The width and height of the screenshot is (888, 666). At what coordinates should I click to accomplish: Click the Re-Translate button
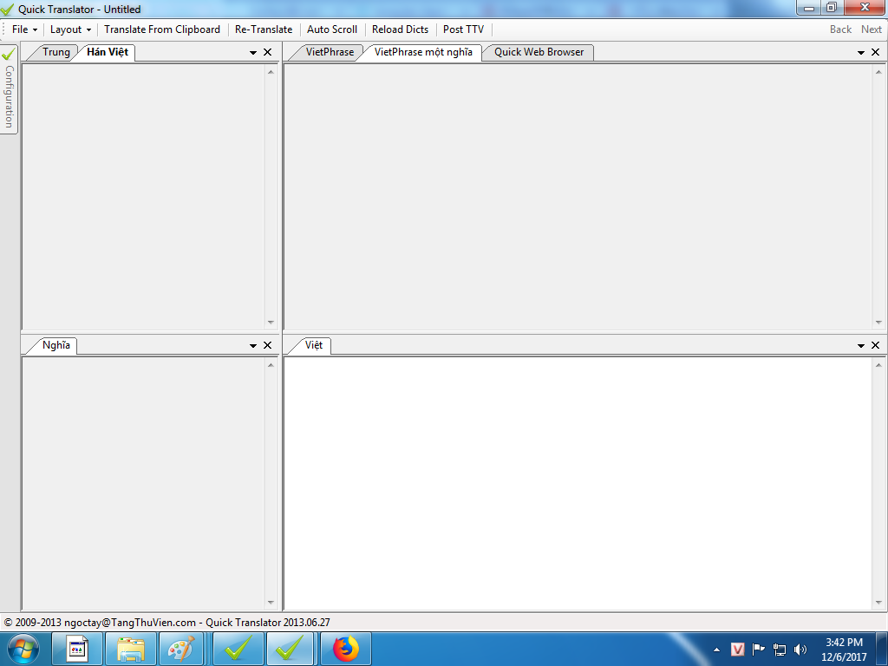point(264,29)
